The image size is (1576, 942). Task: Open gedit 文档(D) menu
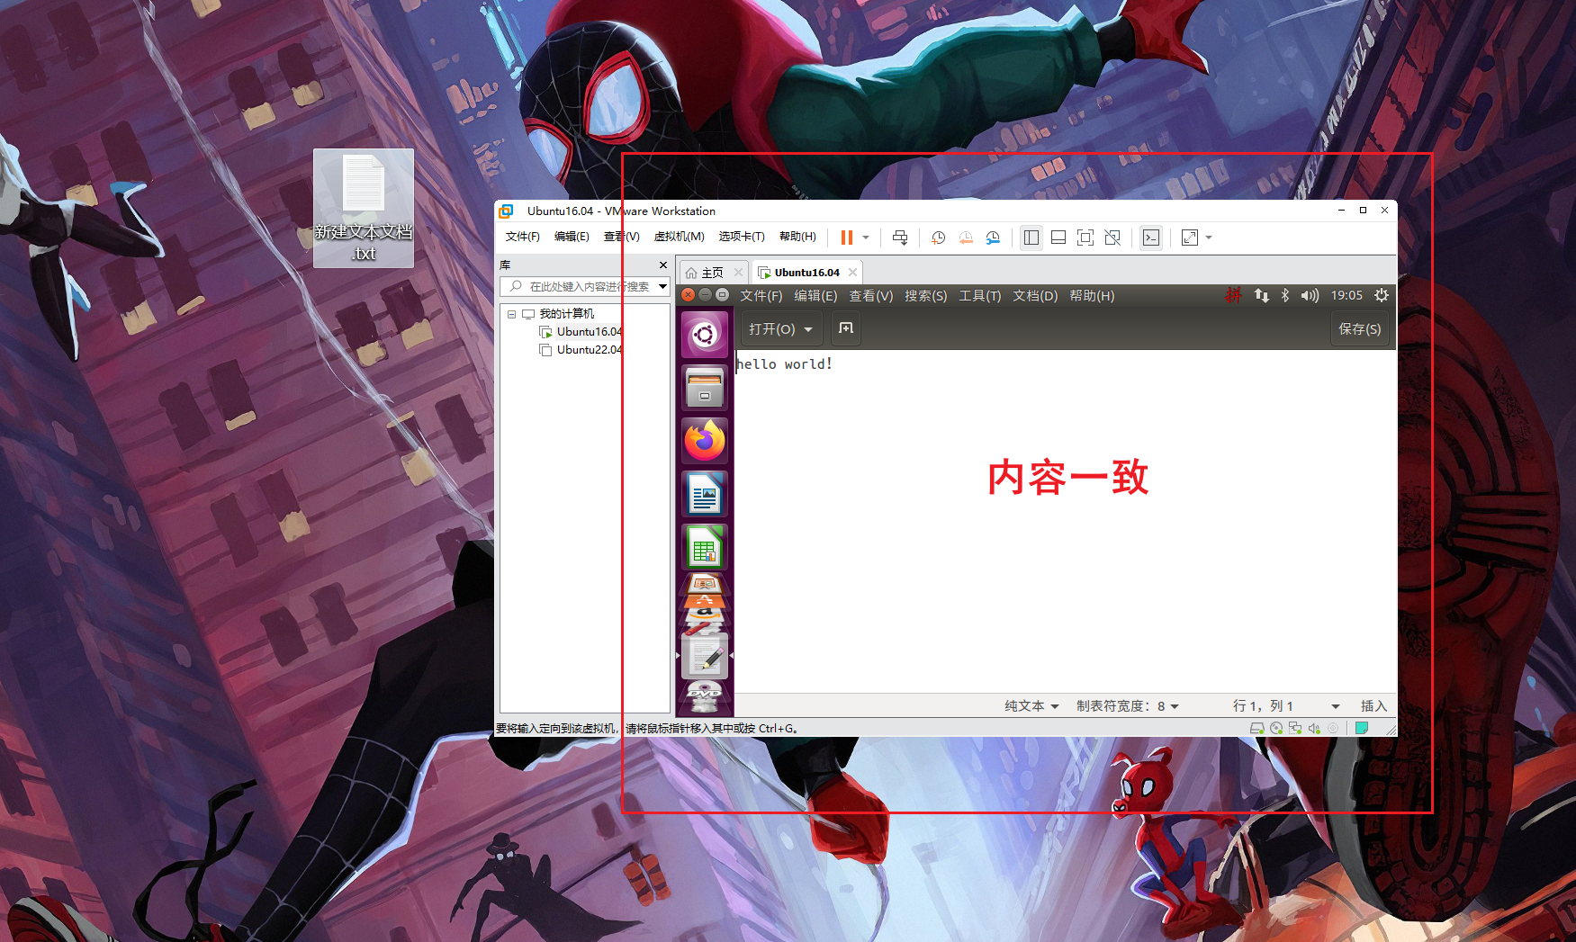click(x=1035, y=296)
